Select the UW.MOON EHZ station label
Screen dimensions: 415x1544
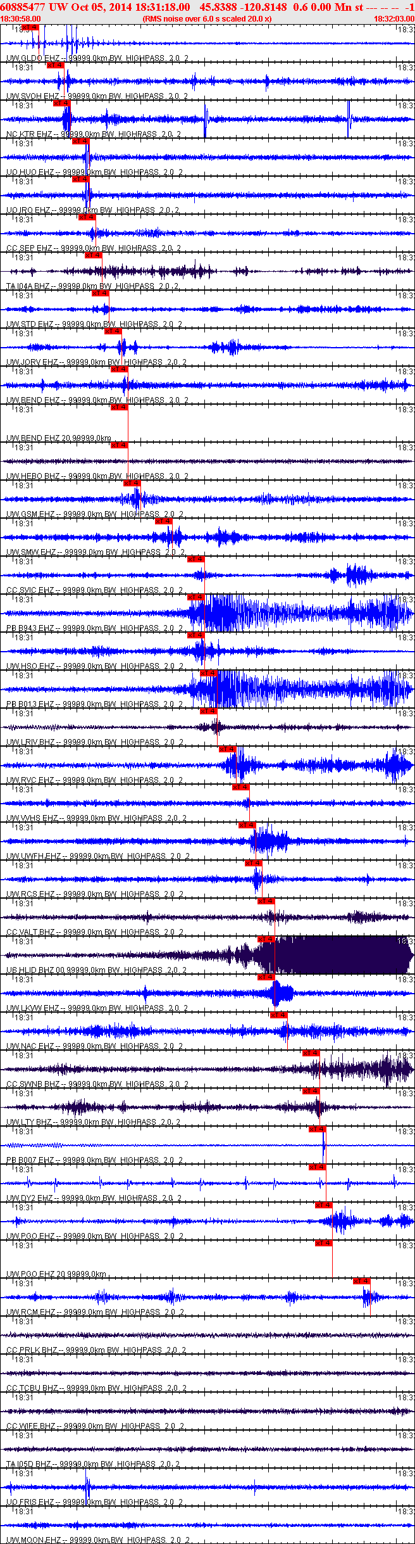pyautogui.click(x=34, y=1540)
